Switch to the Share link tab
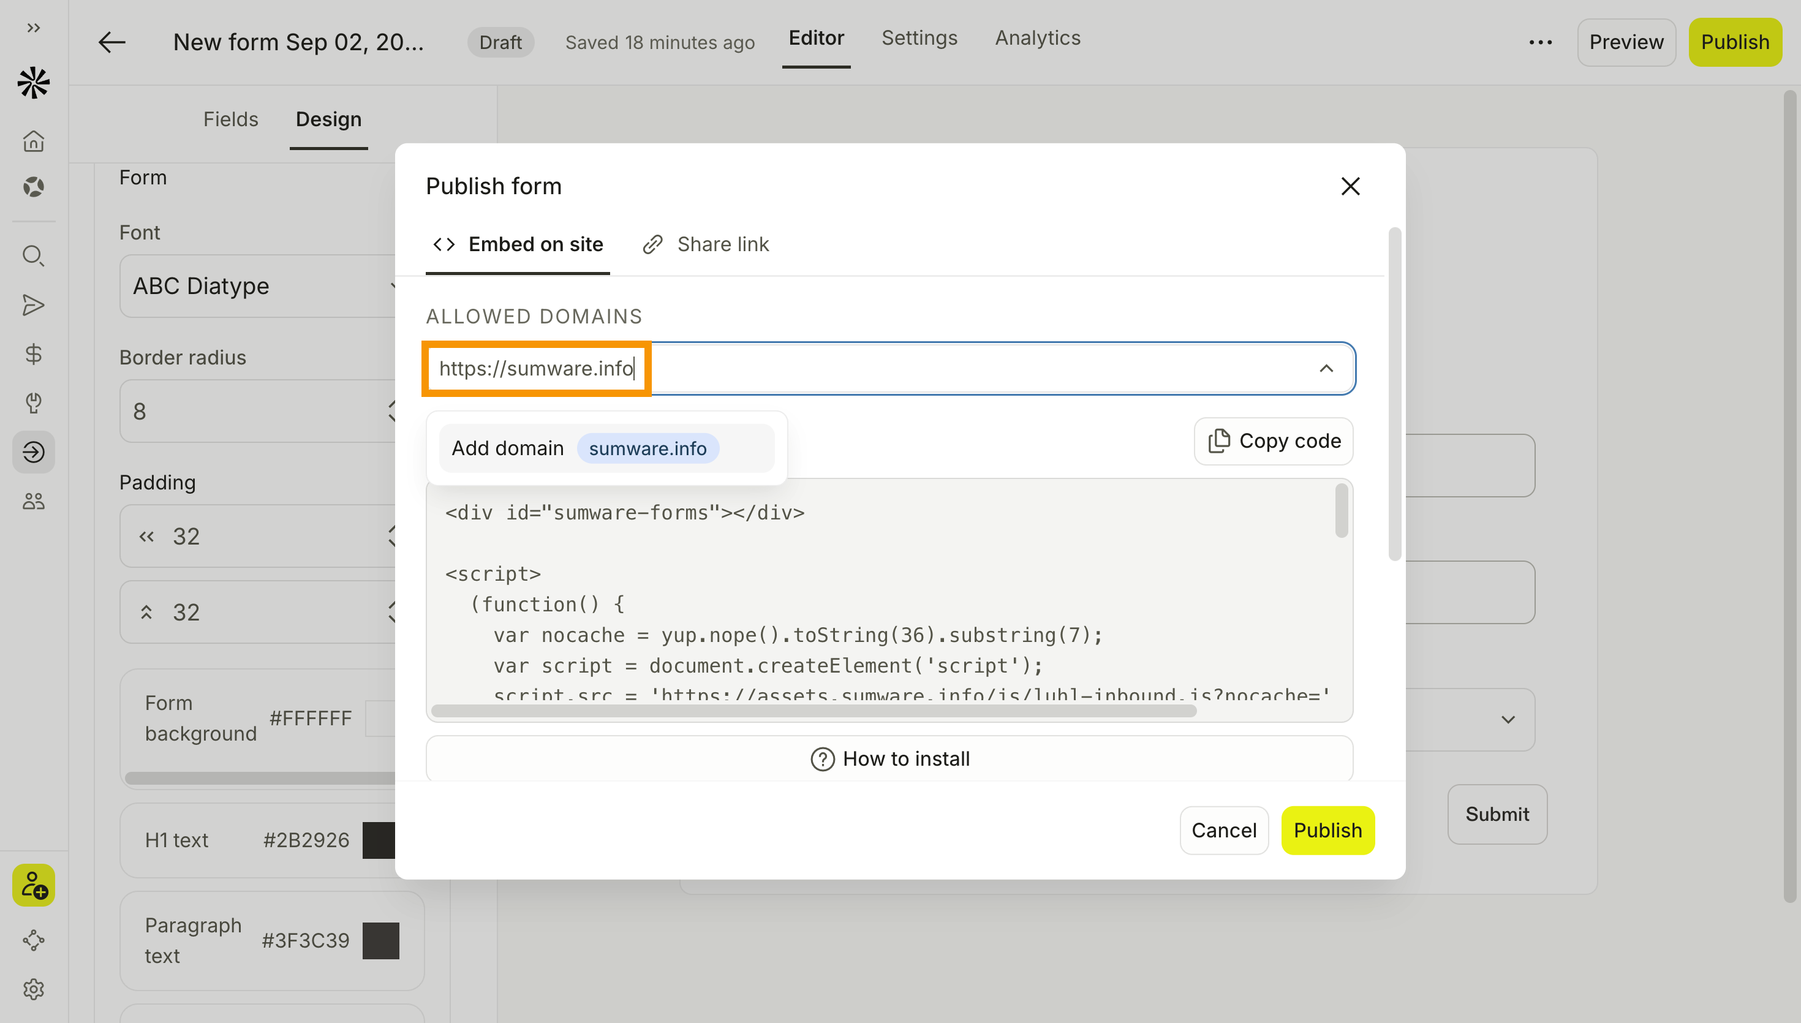Screen dimensions: 1801x1023 point(705,244)
